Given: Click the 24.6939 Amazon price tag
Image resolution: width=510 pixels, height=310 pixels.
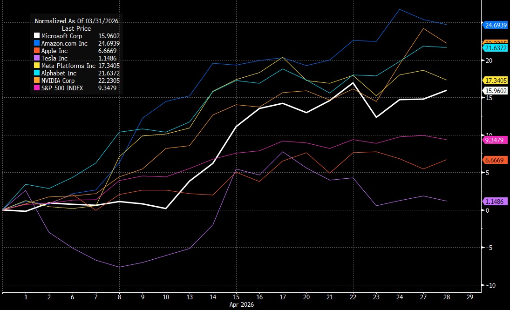Looking at the screenshot, I should pyautogui.click(x=495, y=25).
